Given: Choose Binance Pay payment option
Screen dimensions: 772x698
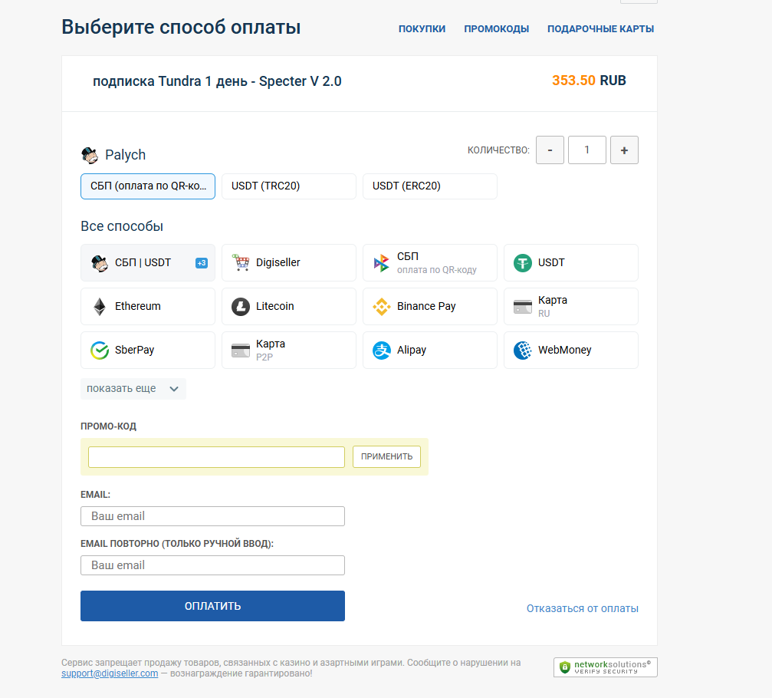Looking at the screenshot, I should (430, 306).
